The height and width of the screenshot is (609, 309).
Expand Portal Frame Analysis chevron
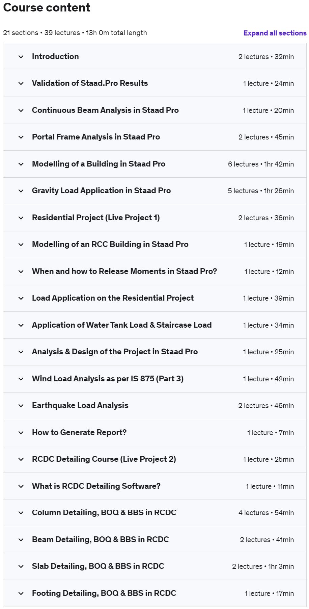[21, 137]
